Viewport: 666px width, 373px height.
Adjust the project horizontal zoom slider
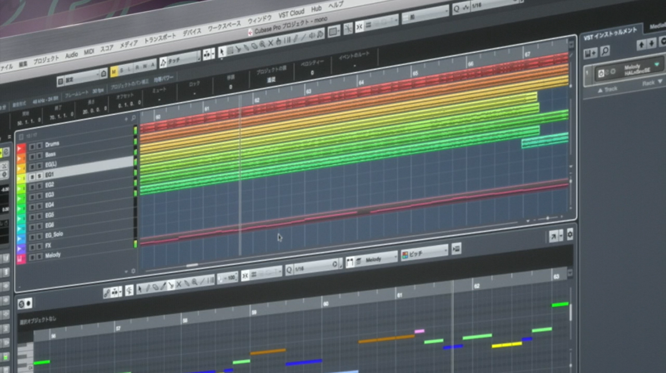pos(548,218)
